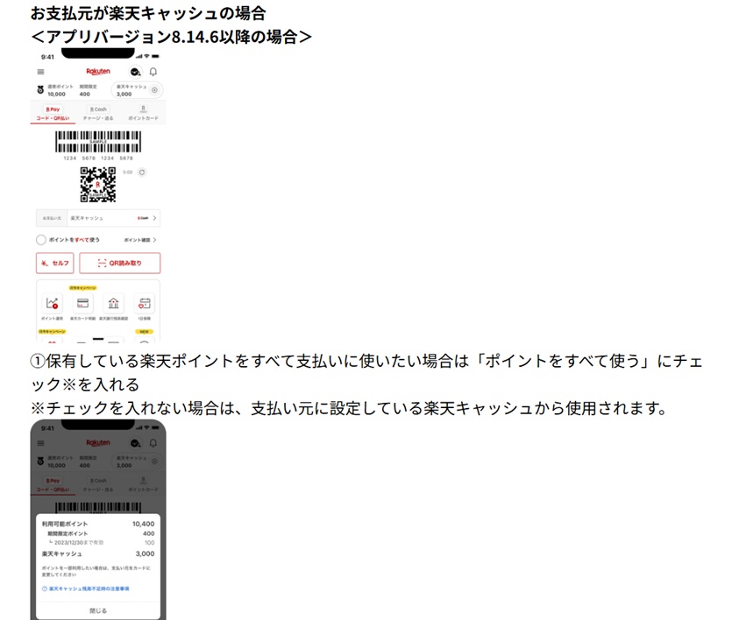The image size is (739, 620).
Task: Switch to ポイントカード tab in upper phone
Action: (143, 114)
